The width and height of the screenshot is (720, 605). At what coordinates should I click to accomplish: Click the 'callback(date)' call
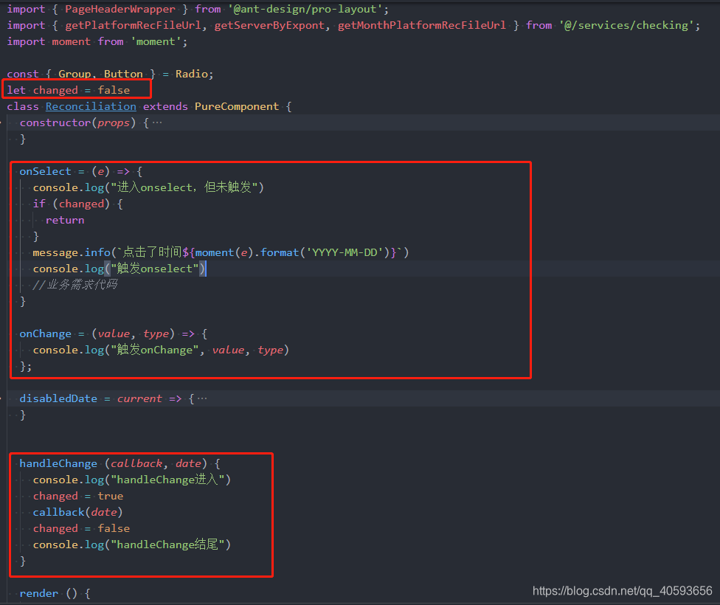[x=77, y=512]
